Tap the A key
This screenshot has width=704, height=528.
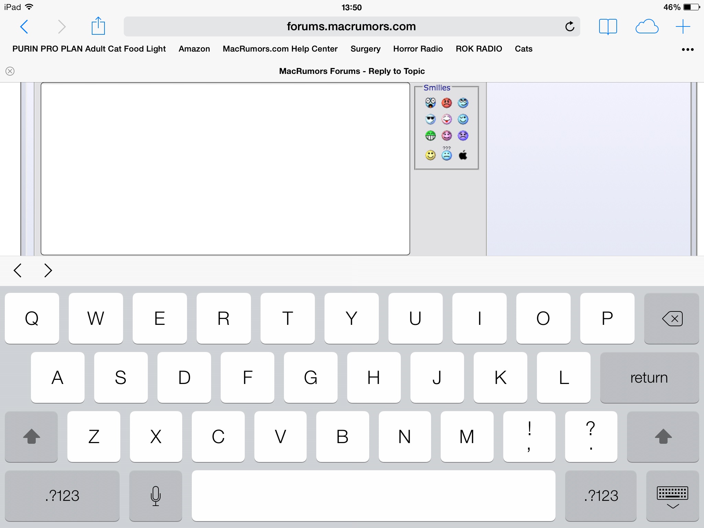click(x=58, y=377)
